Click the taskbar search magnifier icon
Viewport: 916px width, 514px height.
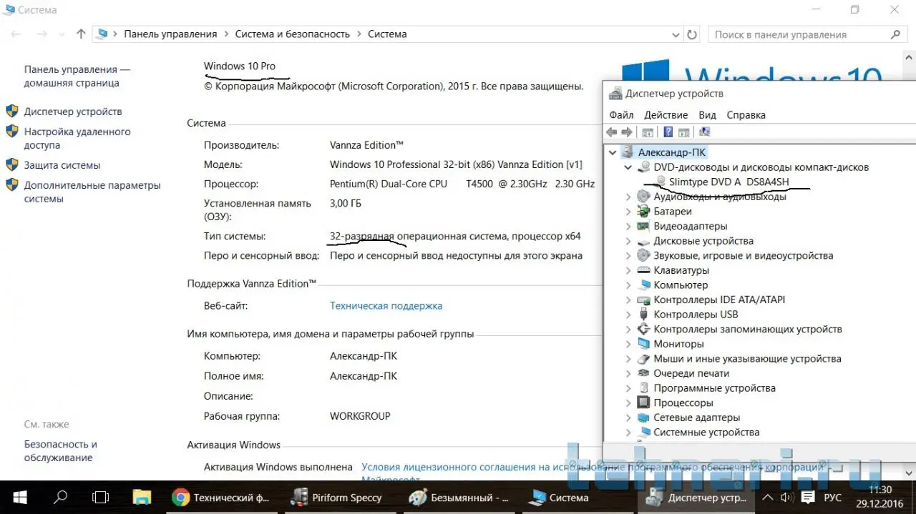[61, 497]
